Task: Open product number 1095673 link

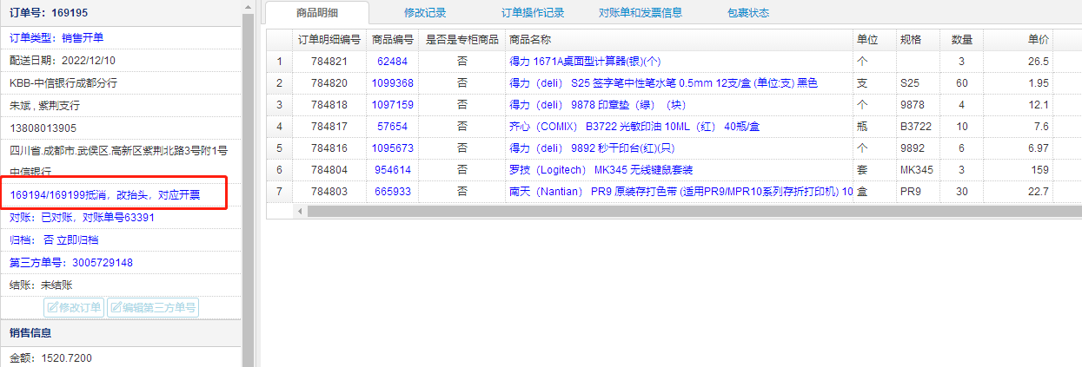Action: (x=392, y=148)
